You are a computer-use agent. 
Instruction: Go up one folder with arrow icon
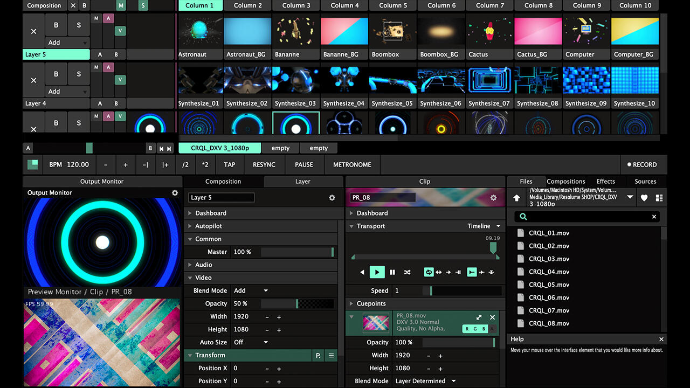pyautogui.click(x=516, y=198)
